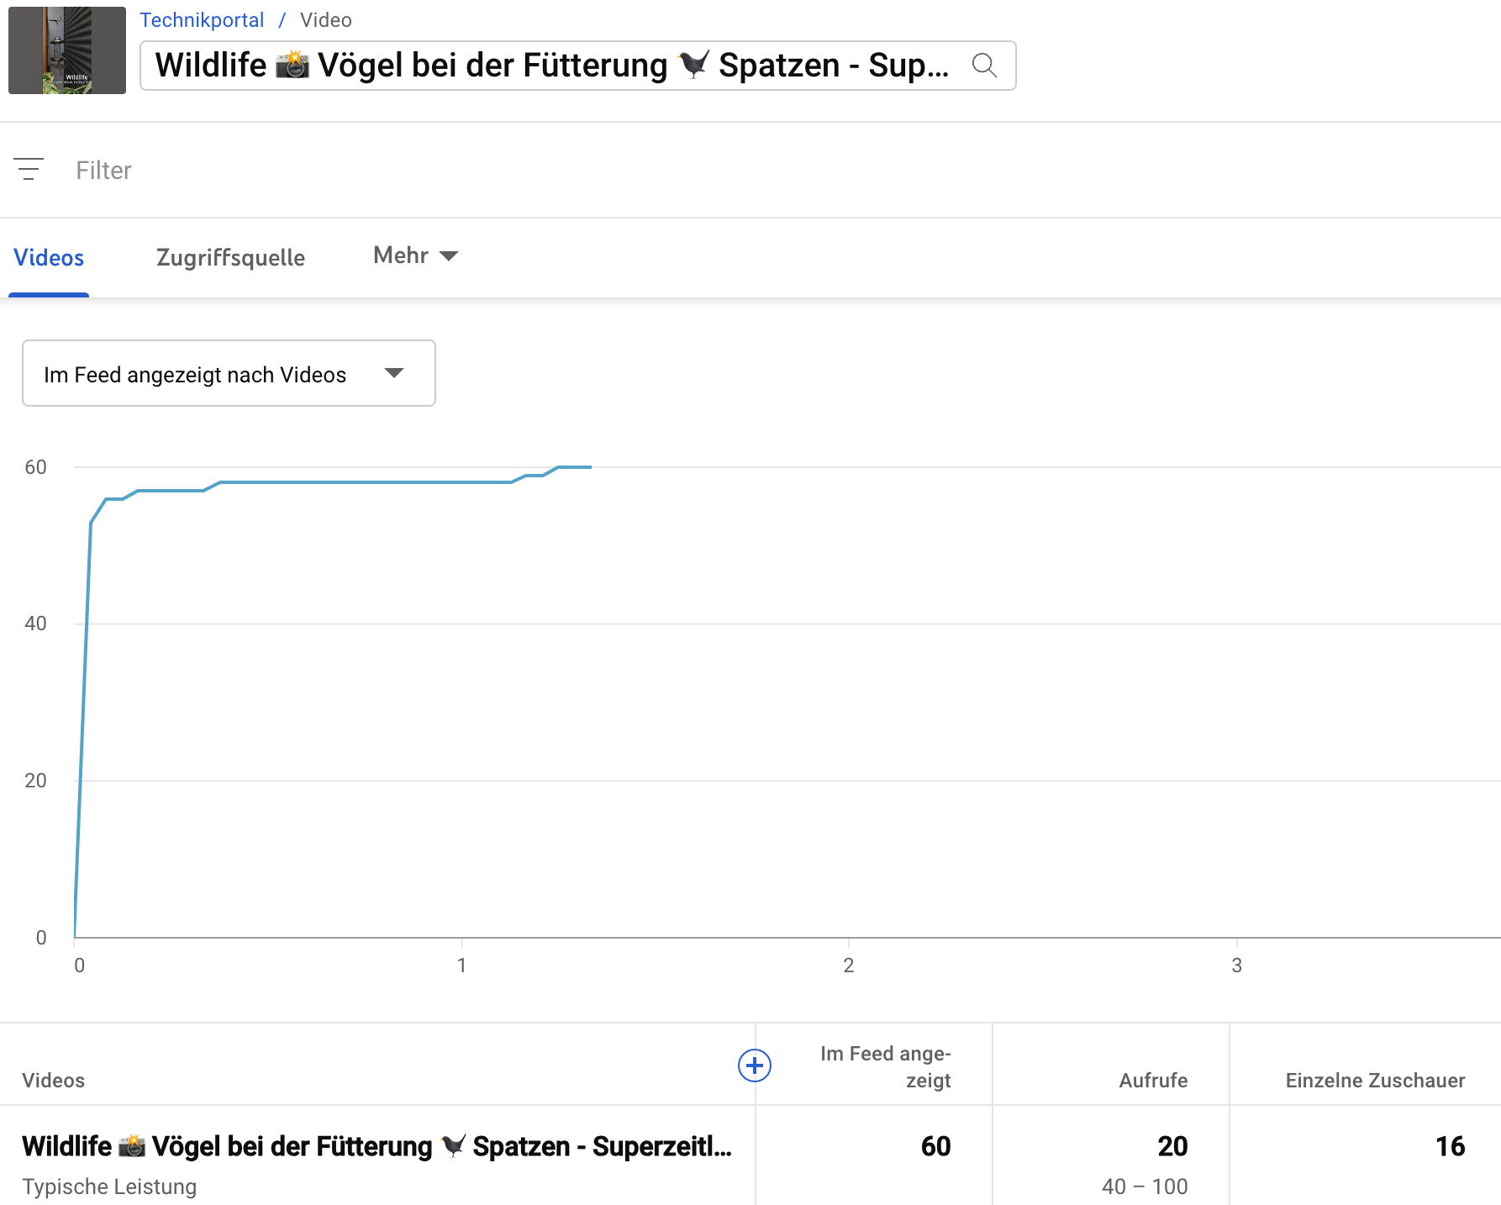Click the Videos table column header
The image size is (1501, 1205).
[x=54, y=1081]
